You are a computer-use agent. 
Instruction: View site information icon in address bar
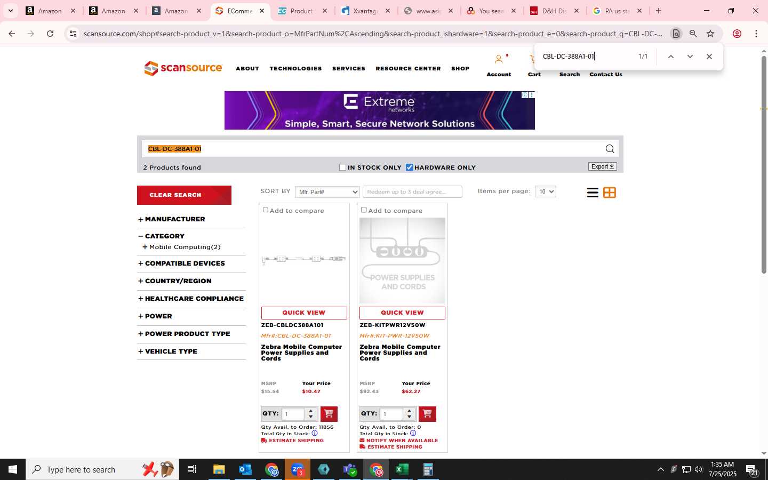[x=73, y=34]
